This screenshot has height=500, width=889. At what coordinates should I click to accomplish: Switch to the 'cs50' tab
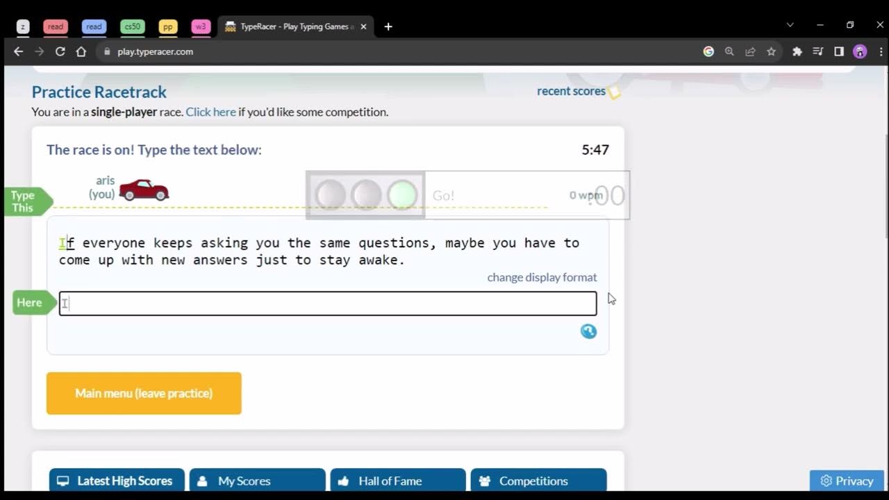point(132,26)
